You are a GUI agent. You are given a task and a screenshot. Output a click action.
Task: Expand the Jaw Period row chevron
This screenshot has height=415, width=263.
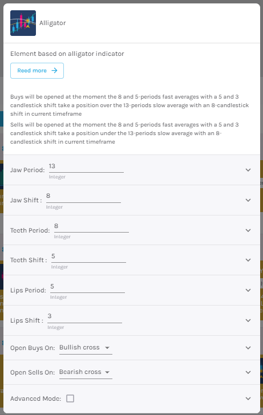pyautogui.click(x=248, y=170)
